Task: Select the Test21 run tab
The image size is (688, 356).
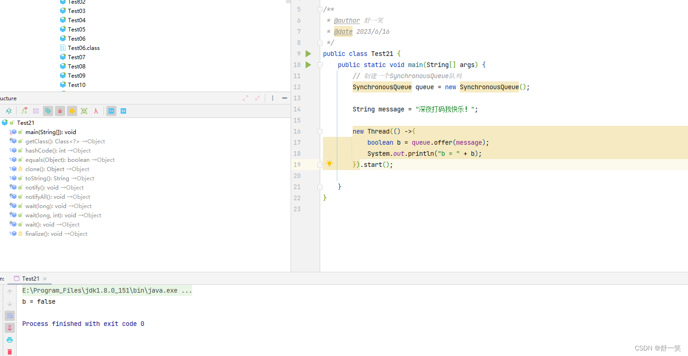Action: click(30, 279)
